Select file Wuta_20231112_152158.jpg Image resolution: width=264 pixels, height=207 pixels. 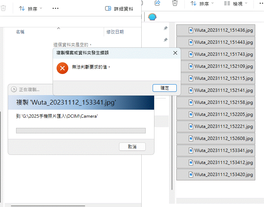click(x=216, y=102)
